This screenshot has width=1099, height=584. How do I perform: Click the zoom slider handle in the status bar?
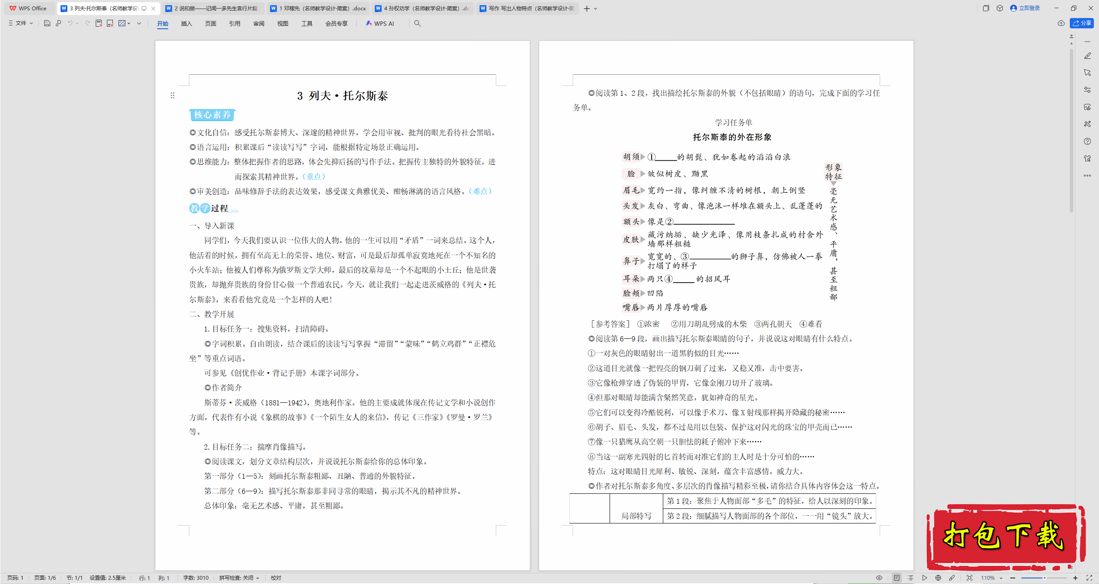(1044, 578)
